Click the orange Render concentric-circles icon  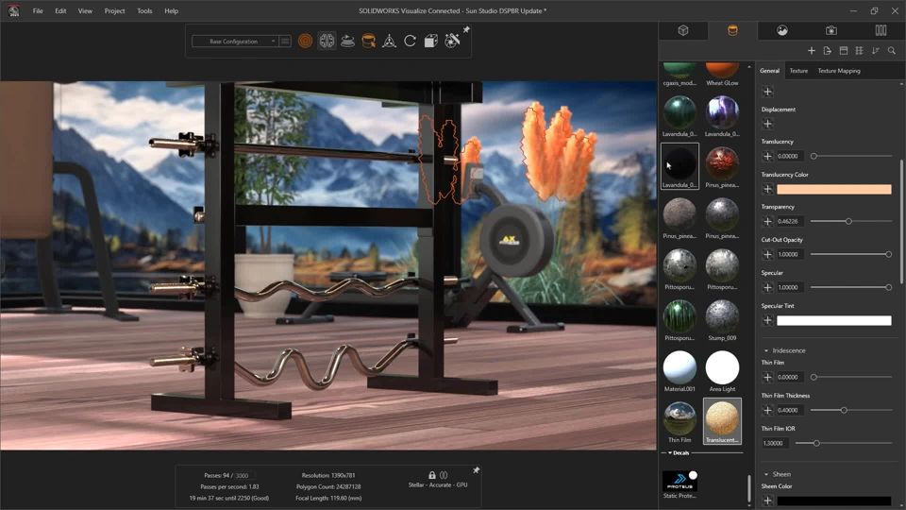point(305,41)
